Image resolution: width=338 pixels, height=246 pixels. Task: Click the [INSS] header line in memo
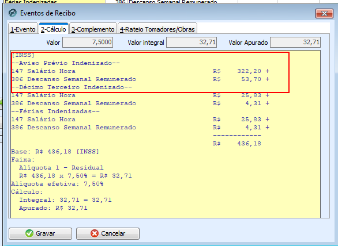pos(23,55)
